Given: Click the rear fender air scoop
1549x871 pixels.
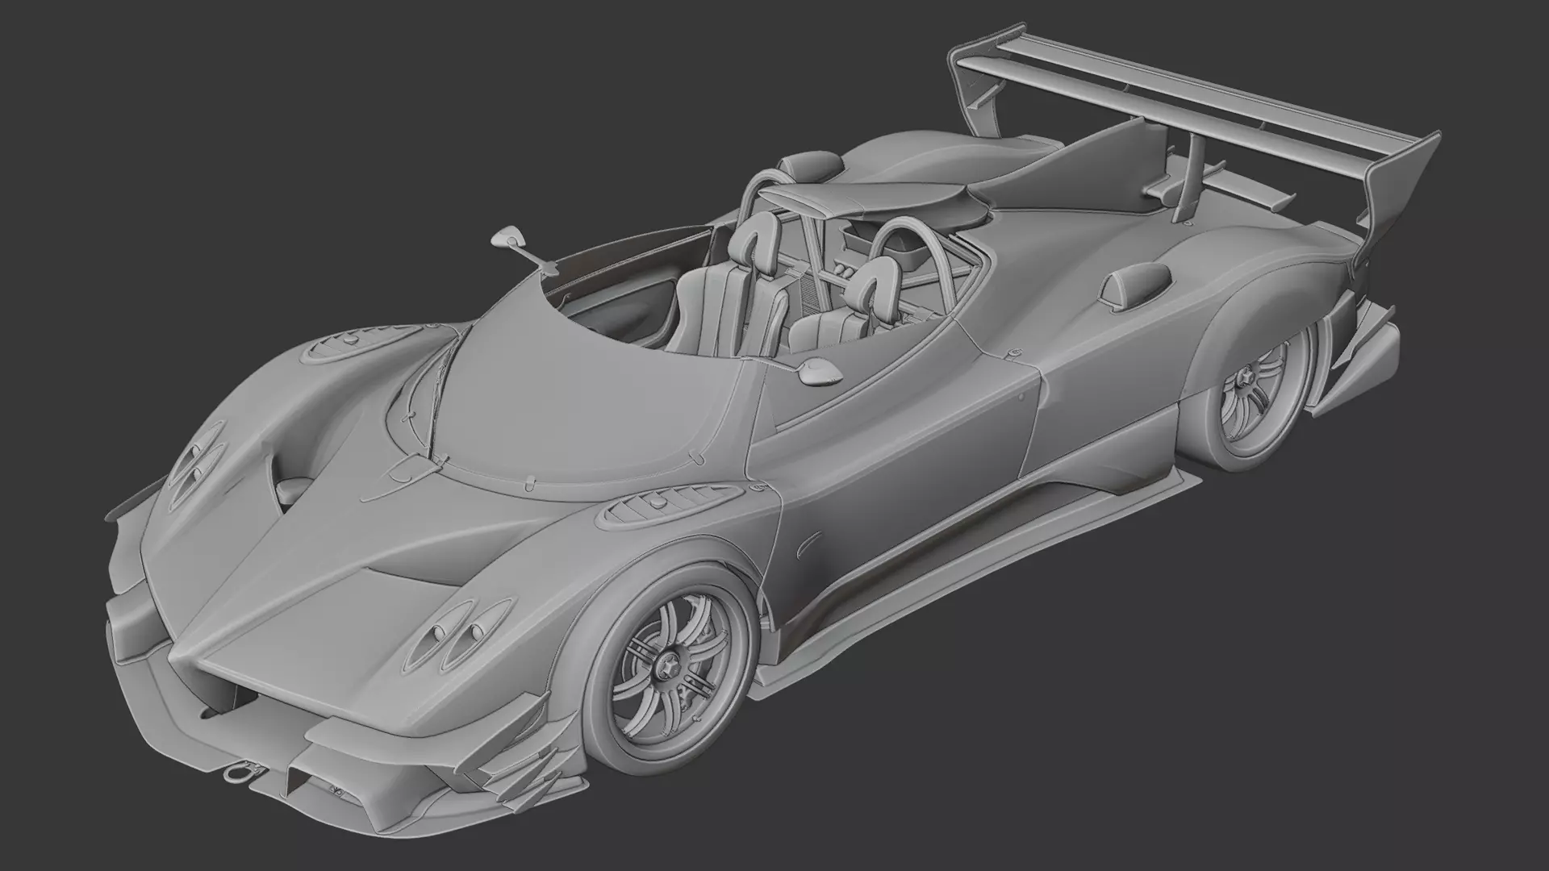Looking at the screenshot, I should pyautogui.click(x=1136, y=286).
